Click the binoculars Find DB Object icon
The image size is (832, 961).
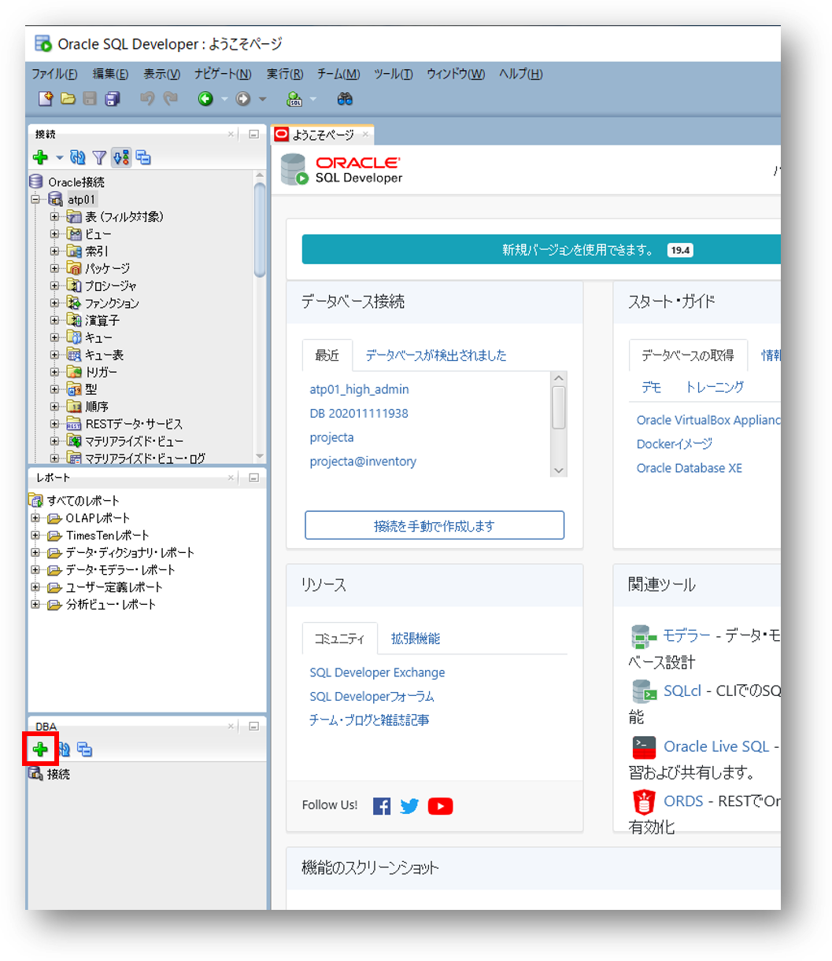pos(345,98)
